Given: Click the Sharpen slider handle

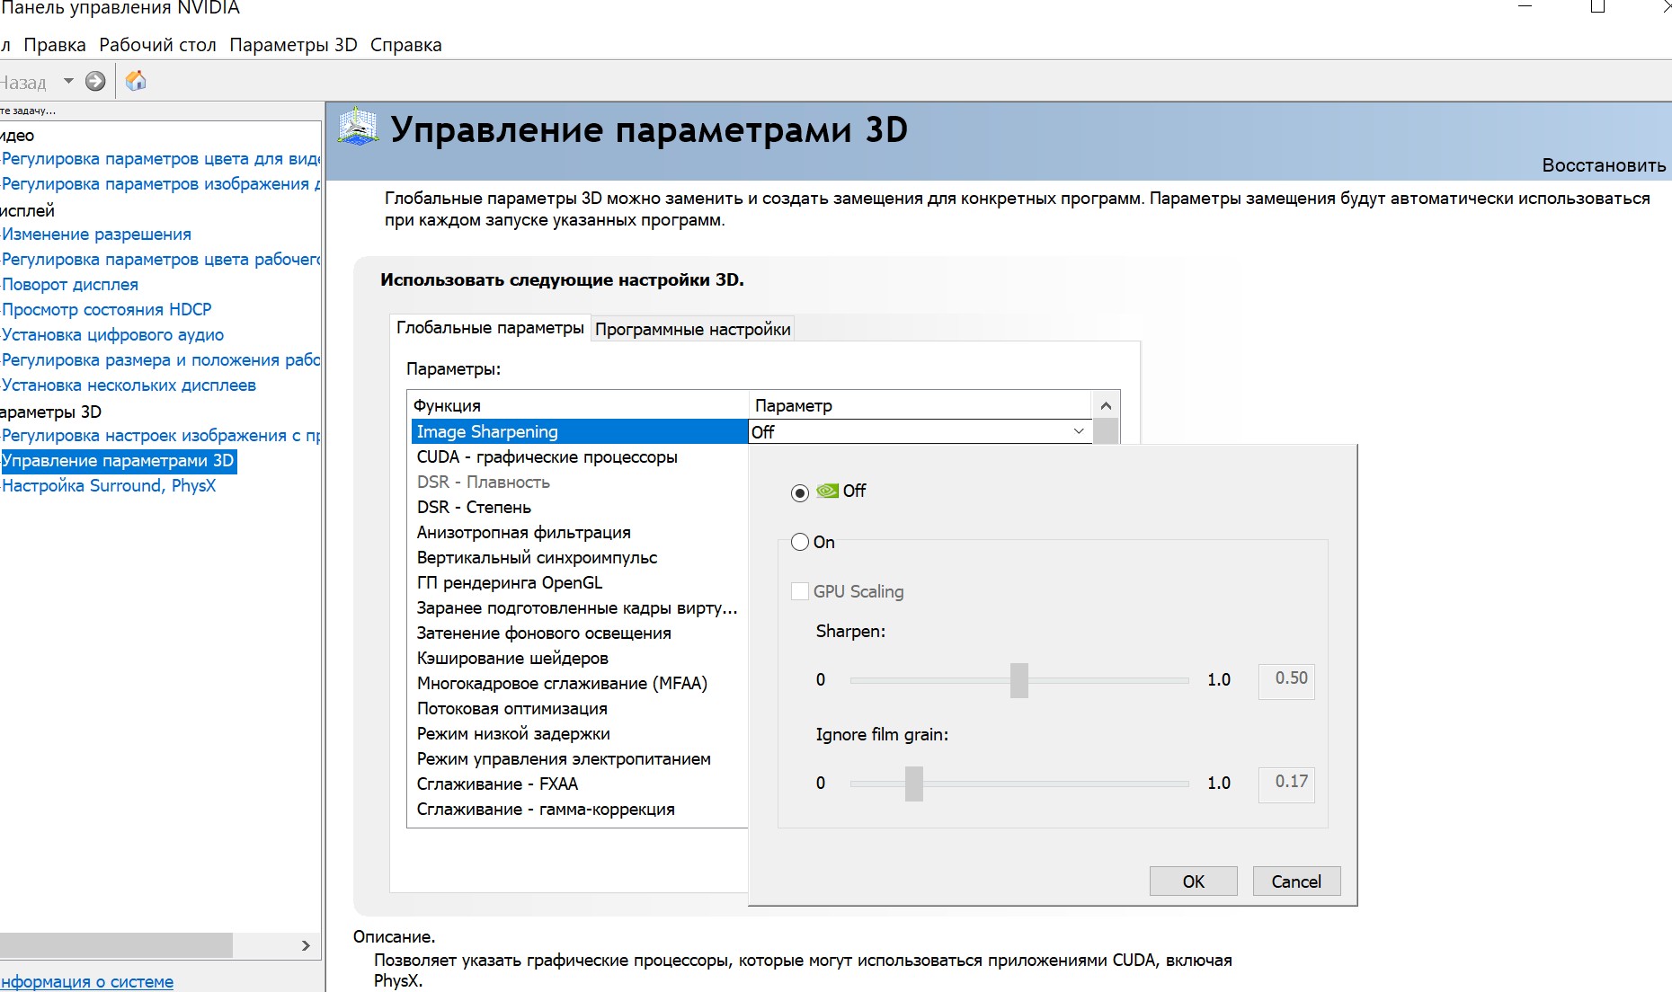Looking at the screenshot, I should click(x=1018, y=680).
